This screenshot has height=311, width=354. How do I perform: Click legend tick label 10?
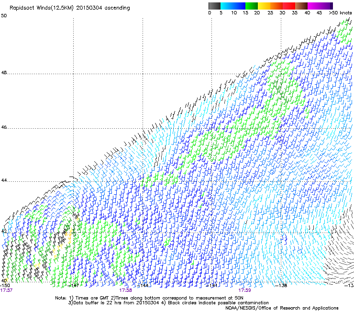(x=234, y=13)
